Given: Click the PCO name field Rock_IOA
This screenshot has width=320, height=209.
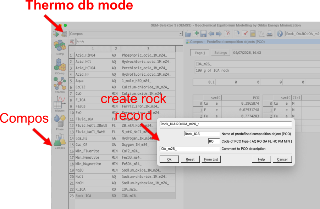Looking at the screenshot, I should point(202,134).
